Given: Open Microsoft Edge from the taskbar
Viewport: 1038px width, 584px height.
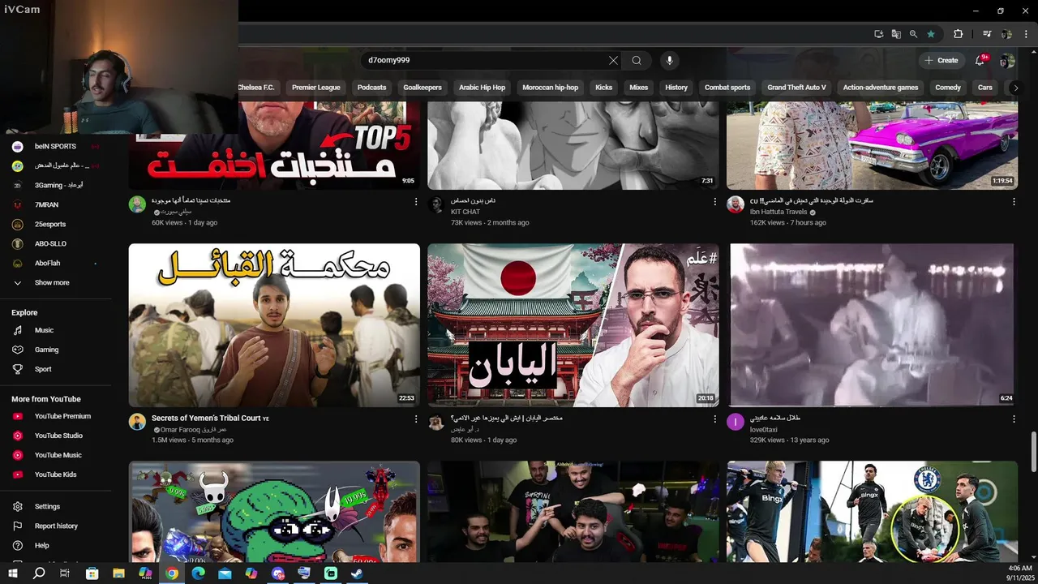Looking at the screenshot, I should point(198,573).
